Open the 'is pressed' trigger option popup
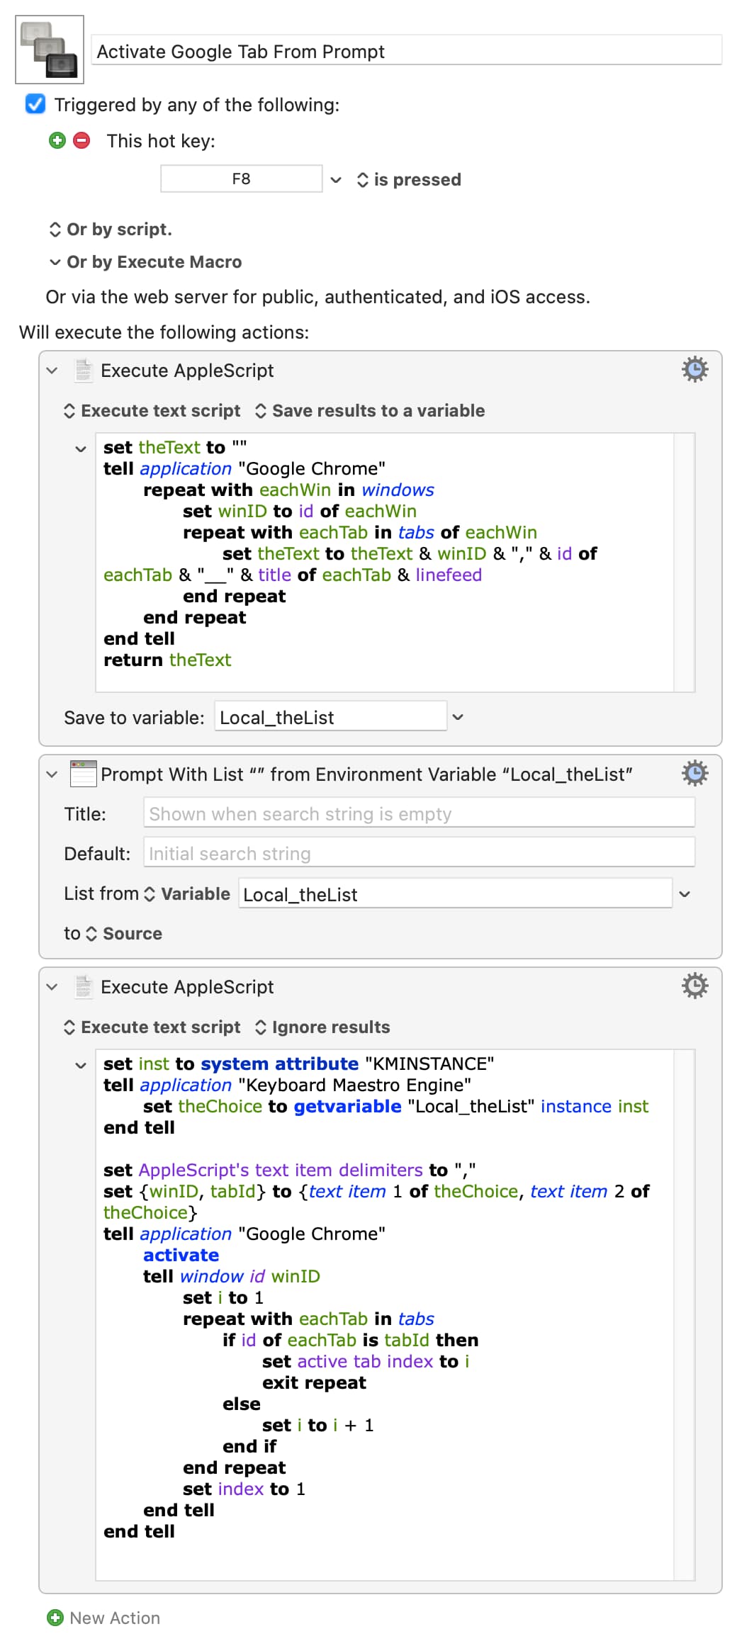Image resolution: width=737 pixels, height=1641 pixels. coord(409,180)
